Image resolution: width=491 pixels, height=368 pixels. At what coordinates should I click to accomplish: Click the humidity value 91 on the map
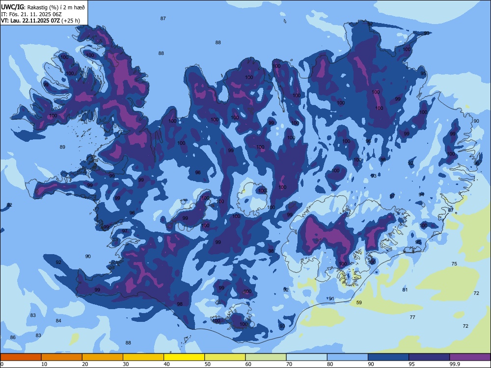coord(331,299)
